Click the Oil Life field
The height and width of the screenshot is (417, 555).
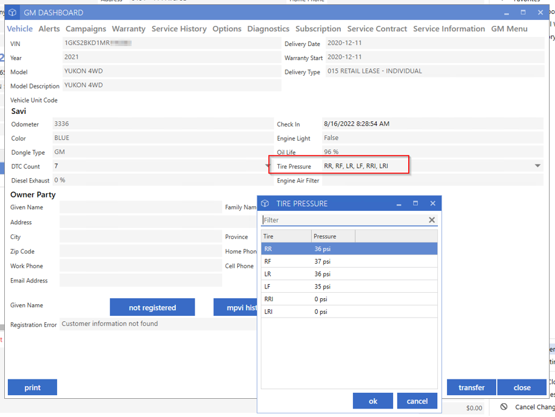(432, 152)
